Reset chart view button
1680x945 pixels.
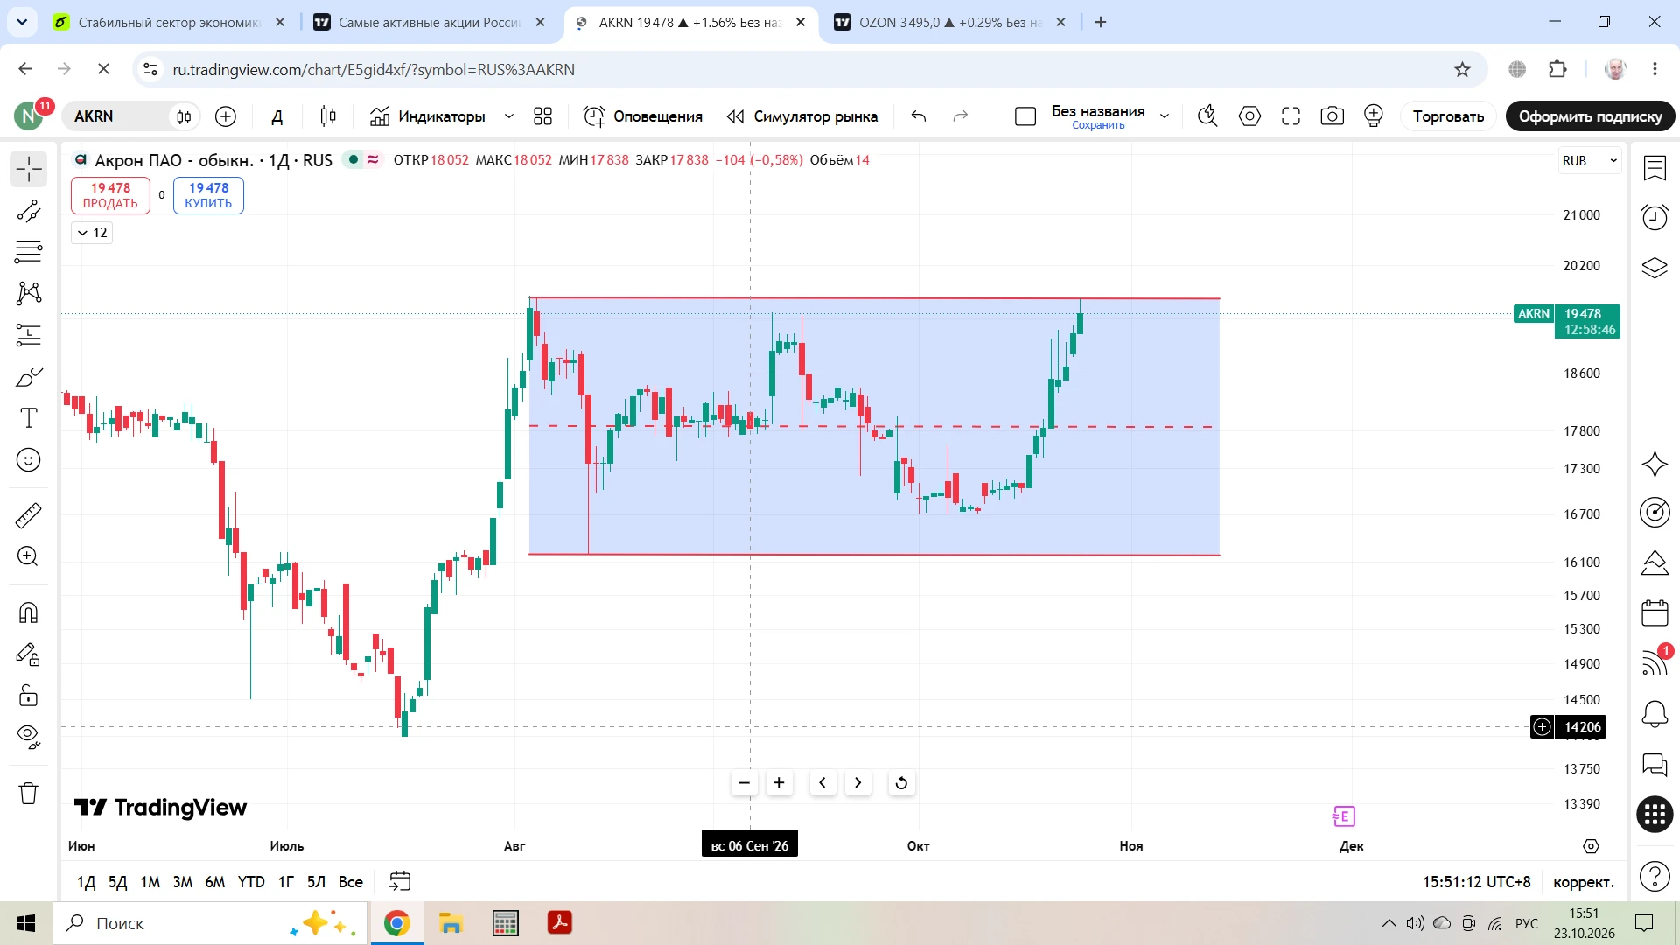tap(901, 783)
